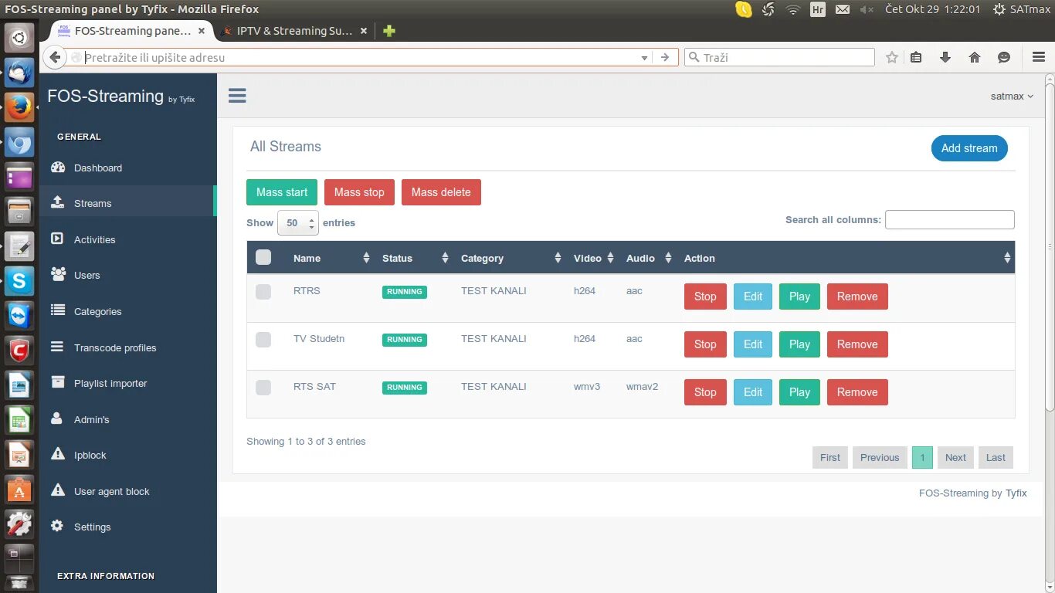Open Playlist importer in the sidebar menu
Viewport: 1055px width, 593px height.
127,383
